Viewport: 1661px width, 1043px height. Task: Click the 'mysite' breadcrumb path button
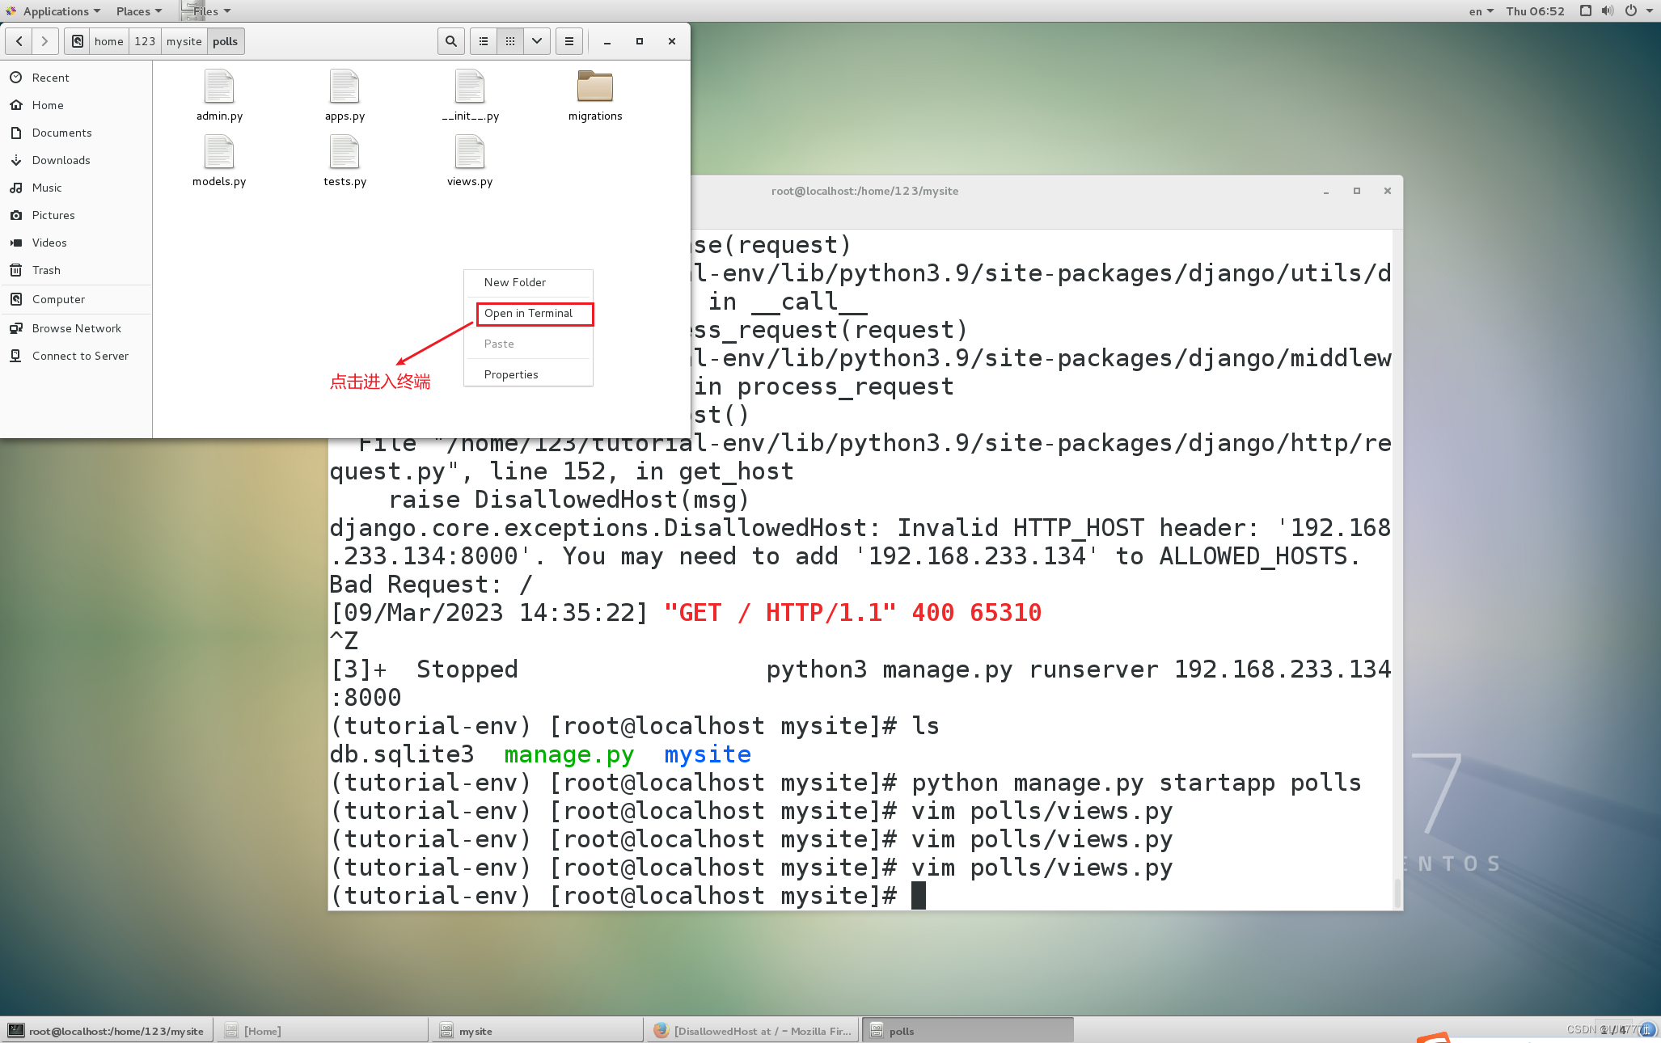[184, 41]
